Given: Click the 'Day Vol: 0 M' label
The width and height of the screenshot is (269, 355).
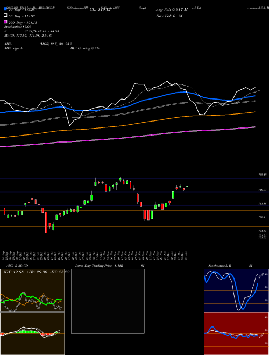Looking at the screenshot, I should tap(169, 16).
